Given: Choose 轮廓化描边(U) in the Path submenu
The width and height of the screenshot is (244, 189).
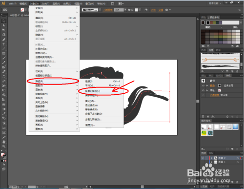Looking at the screenshot, I should 93,91.
